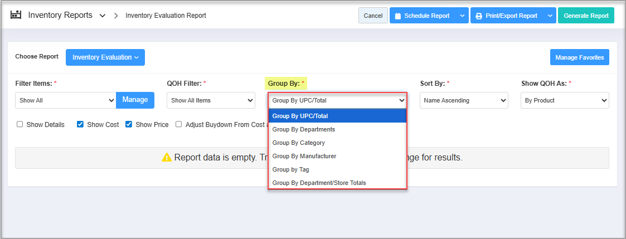
Task: Select Group By Departments option
Action: click(304, 129)
